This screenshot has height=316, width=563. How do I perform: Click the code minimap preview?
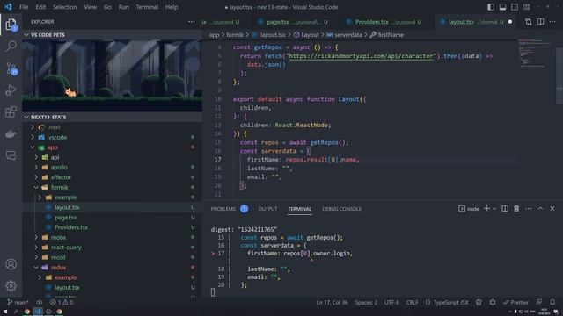click(x=535, y=54)
